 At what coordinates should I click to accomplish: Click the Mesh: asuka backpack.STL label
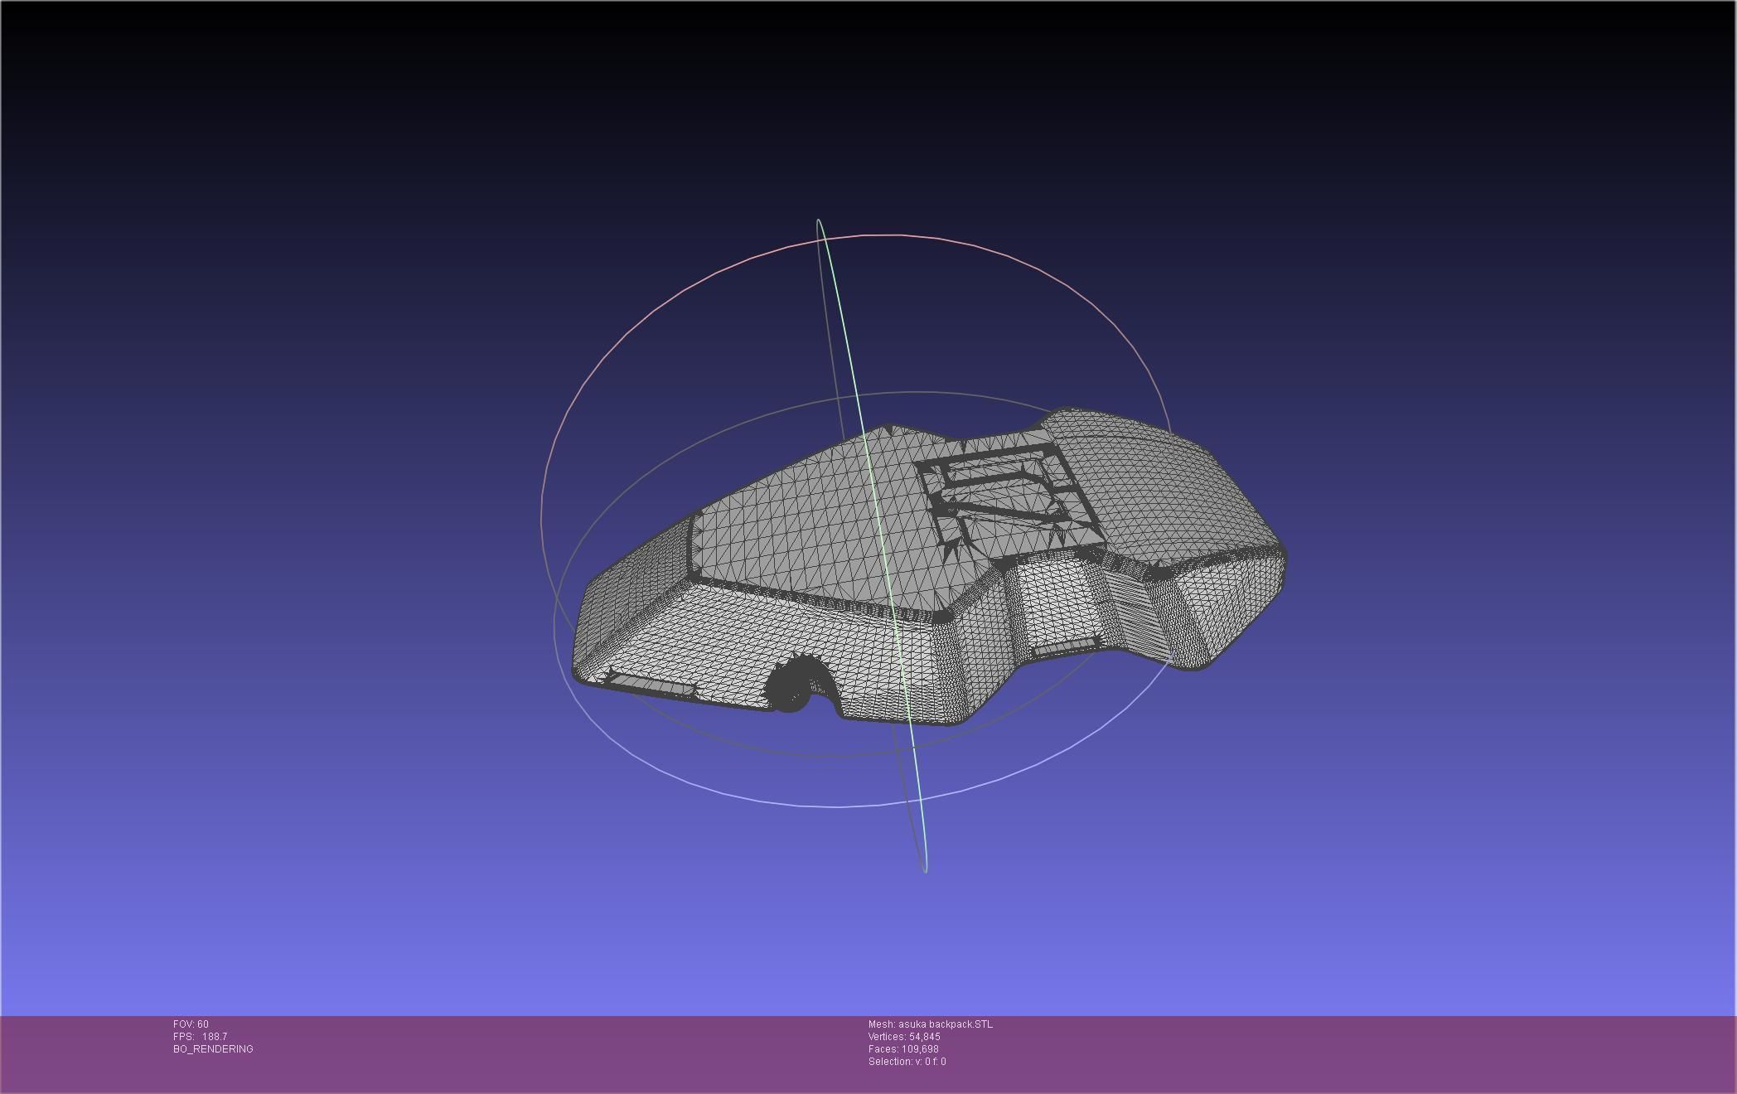coord(930,1024)
